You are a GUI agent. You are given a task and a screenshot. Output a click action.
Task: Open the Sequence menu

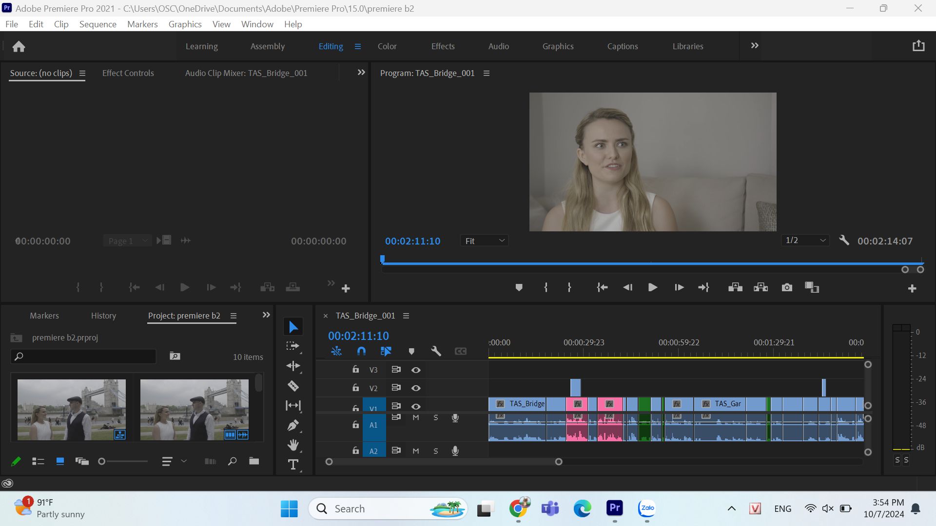click(98, 24)
